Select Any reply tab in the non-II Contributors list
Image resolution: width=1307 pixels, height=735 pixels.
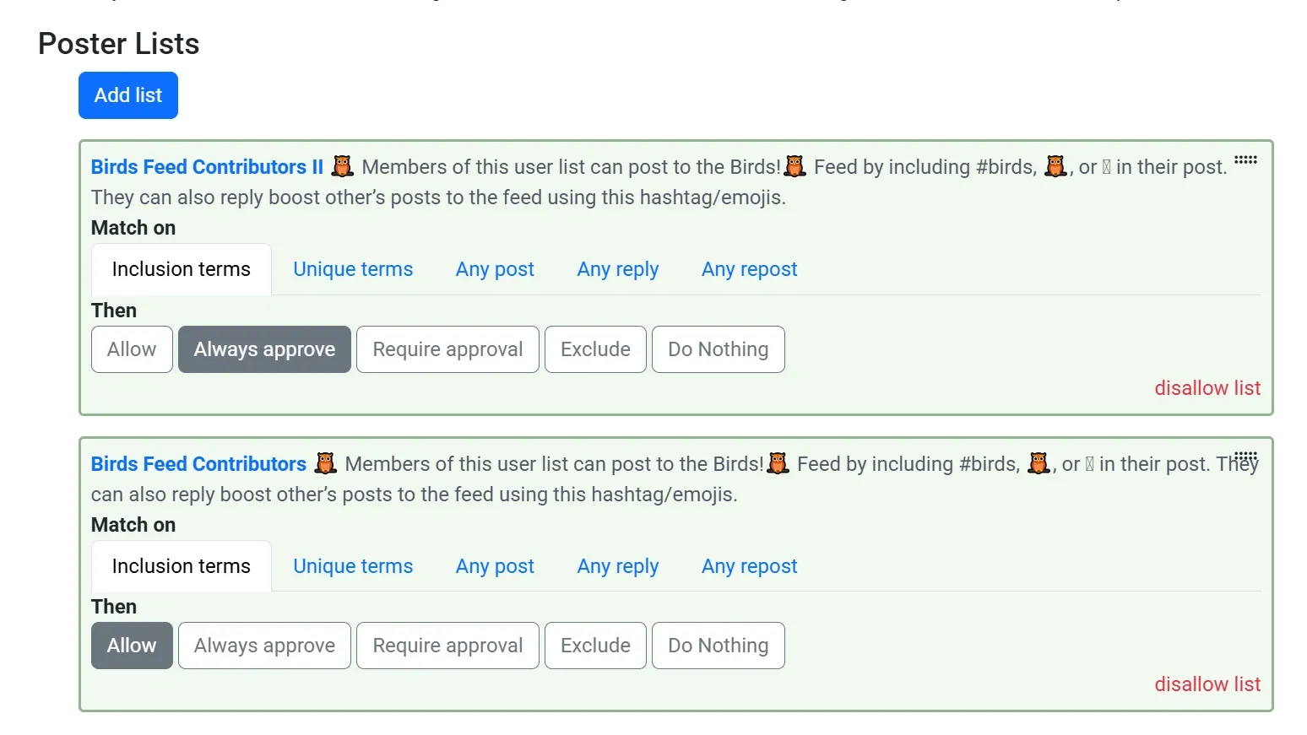(x=618, y=566)
